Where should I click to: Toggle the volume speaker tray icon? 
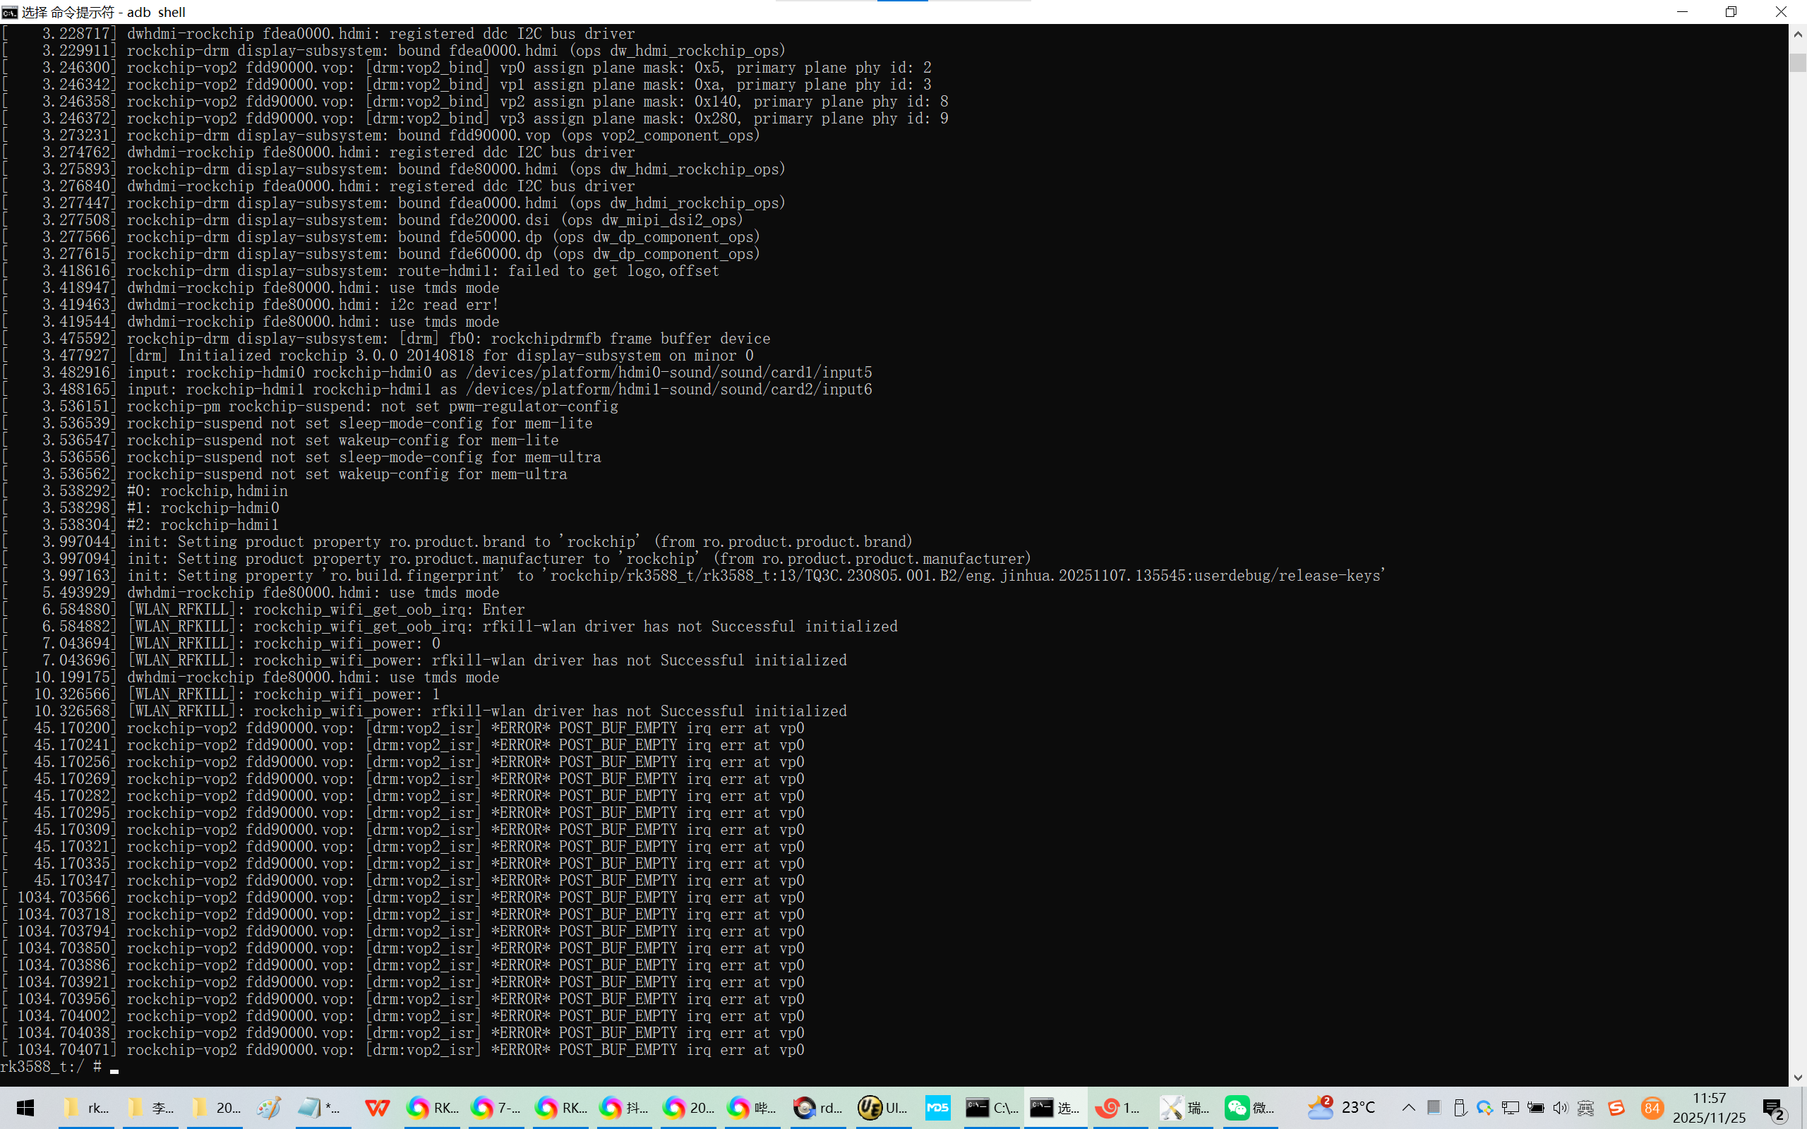point(1561,1108)
